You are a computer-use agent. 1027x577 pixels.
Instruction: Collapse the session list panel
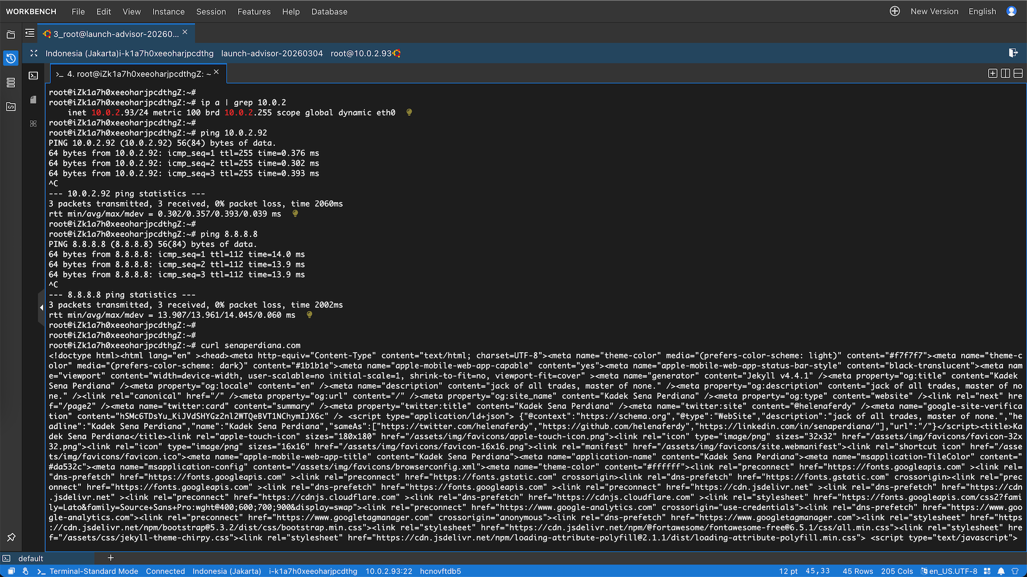(29, 33)
